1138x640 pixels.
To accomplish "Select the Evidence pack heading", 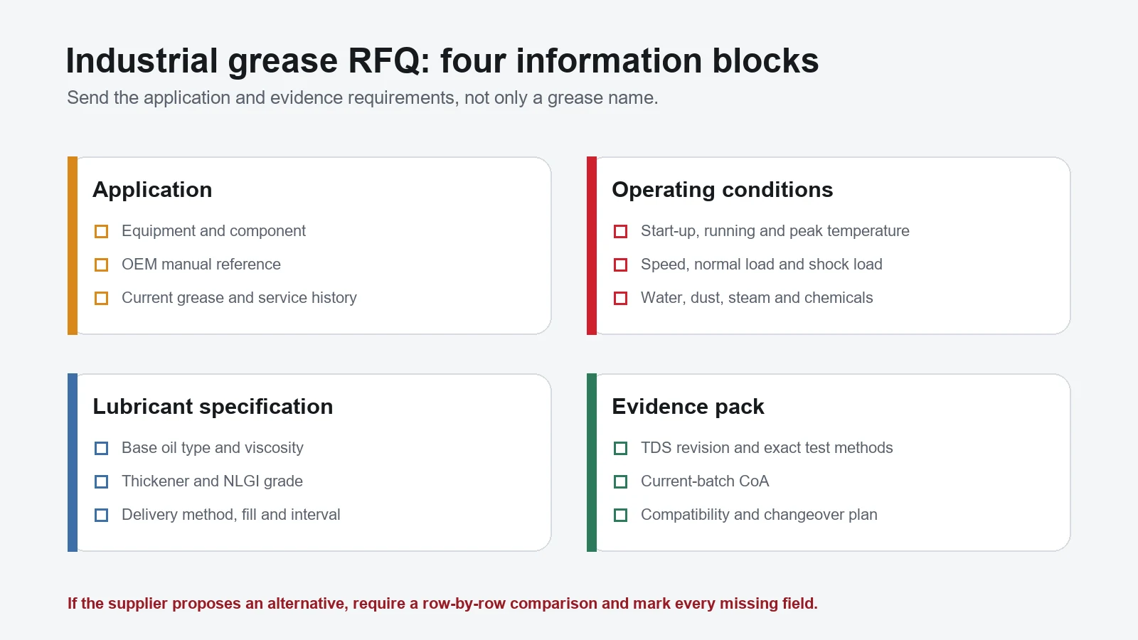I will [x=688, y=407].
